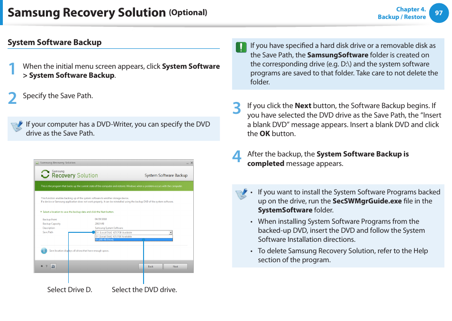Click the page number 97 badge
This screenshot has width=452, height=321.
pyautogui.click(x=439, y=13)
